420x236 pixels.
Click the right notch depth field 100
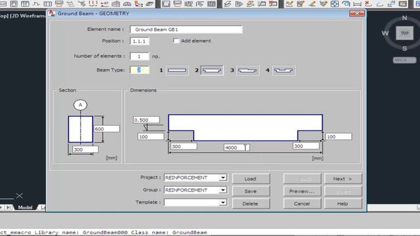point(339,137)
